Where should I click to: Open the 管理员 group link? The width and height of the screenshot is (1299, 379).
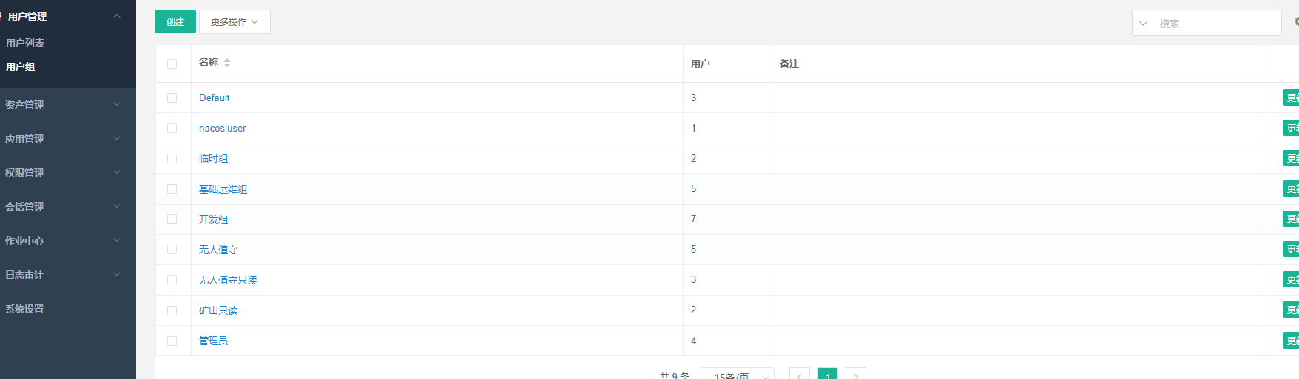pos(213,341)
